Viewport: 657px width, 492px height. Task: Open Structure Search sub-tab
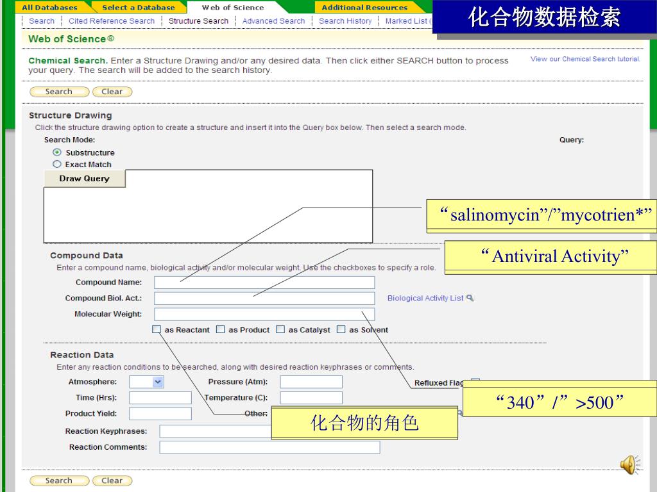tap(199, 21)
